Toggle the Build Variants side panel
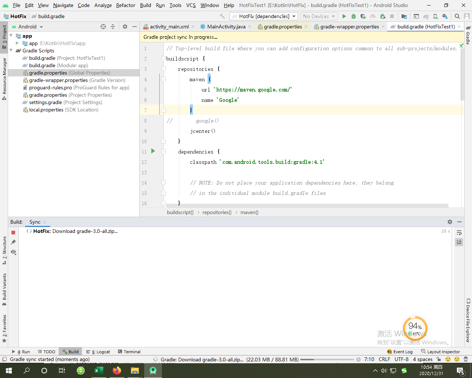This screenshot has height=378, width=472. tap(4, 289)
